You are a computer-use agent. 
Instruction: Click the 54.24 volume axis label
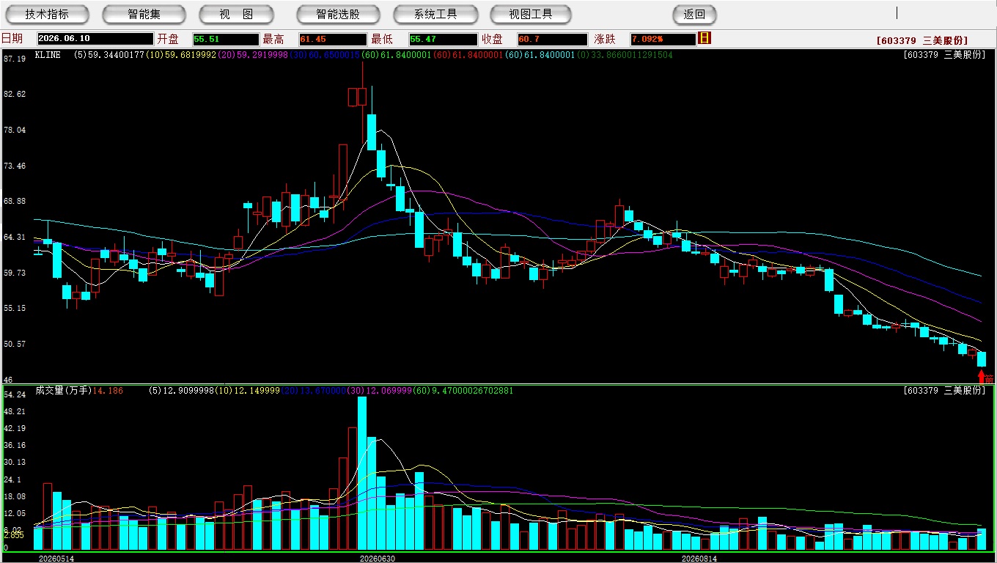click(x=15, y=394)
